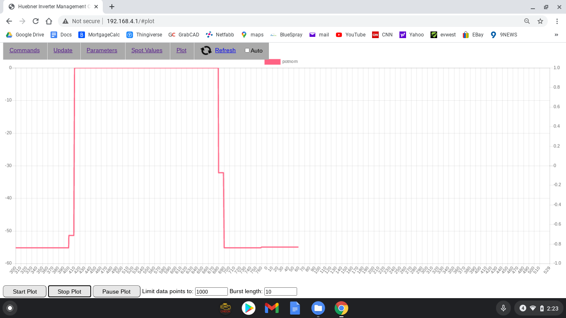Click the browser forward arrow
Viewport: 566px width, 318px height.
(22, 21)
